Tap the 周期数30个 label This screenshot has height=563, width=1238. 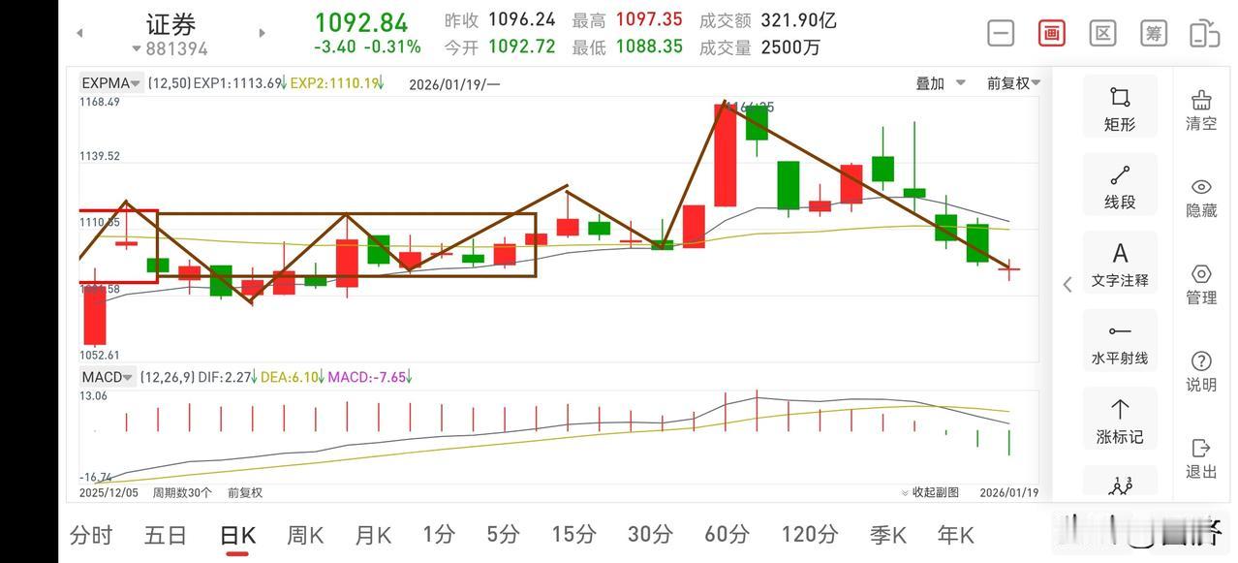click(x=184, y=492)
